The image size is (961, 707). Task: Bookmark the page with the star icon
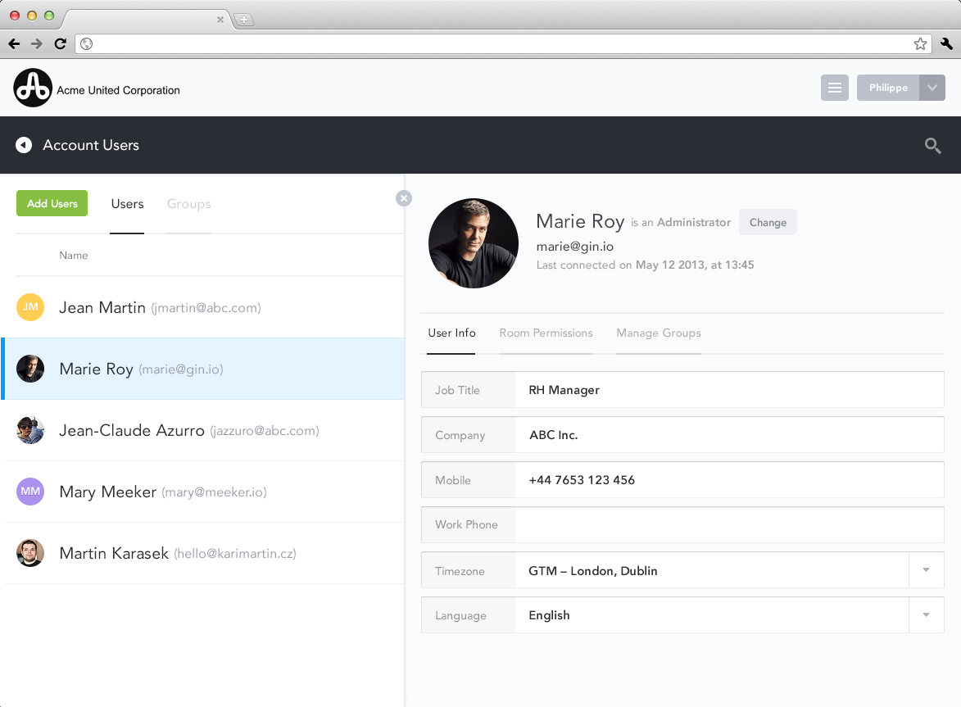tap(920, 43)
